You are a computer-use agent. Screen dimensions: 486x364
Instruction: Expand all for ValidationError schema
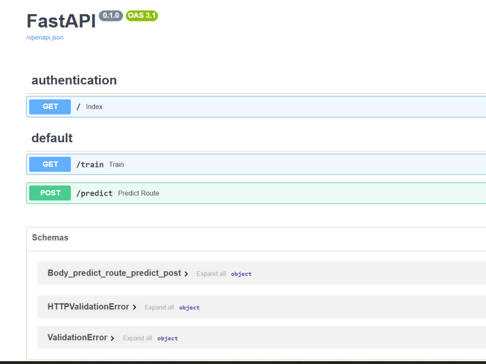138,338
